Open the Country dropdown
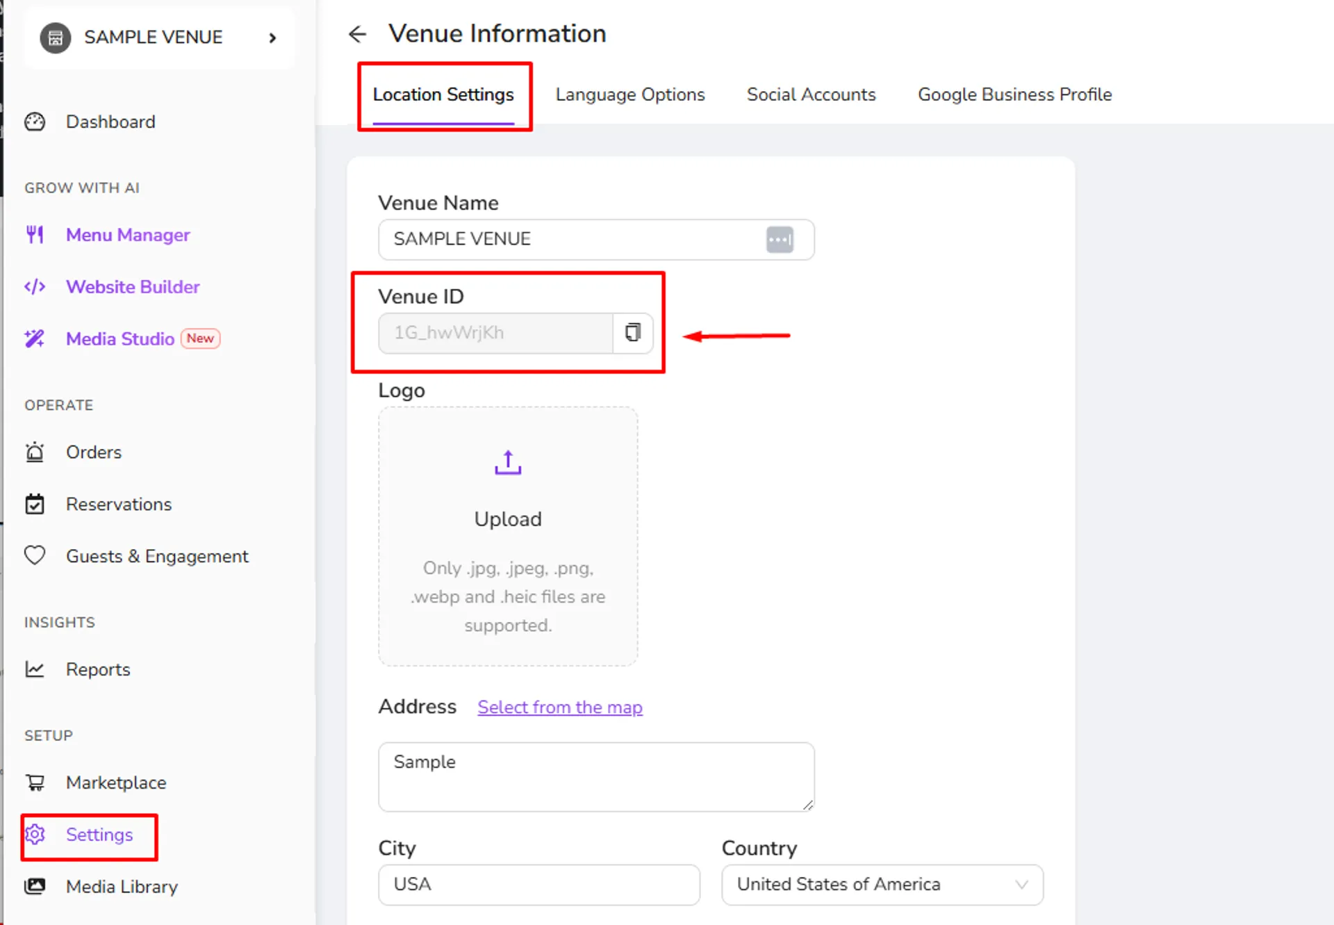1334x925 pixels. [x=882, y=885]
